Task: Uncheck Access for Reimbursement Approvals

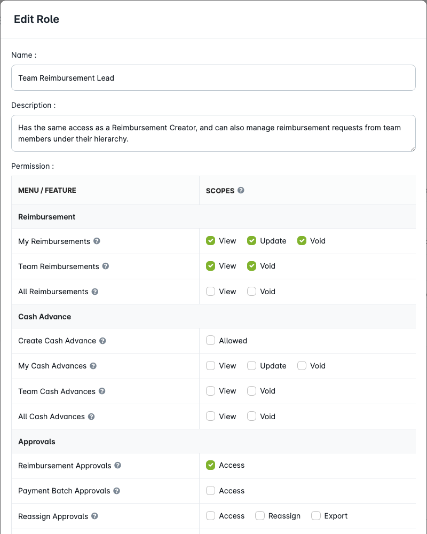Action: 210,465
